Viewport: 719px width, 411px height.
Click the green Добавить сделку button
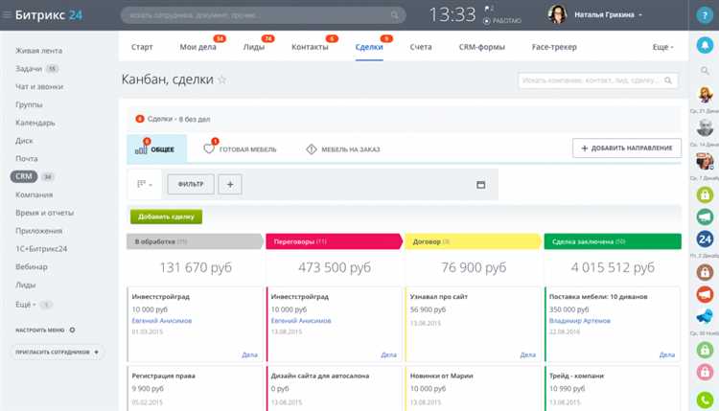coord(166,217)
